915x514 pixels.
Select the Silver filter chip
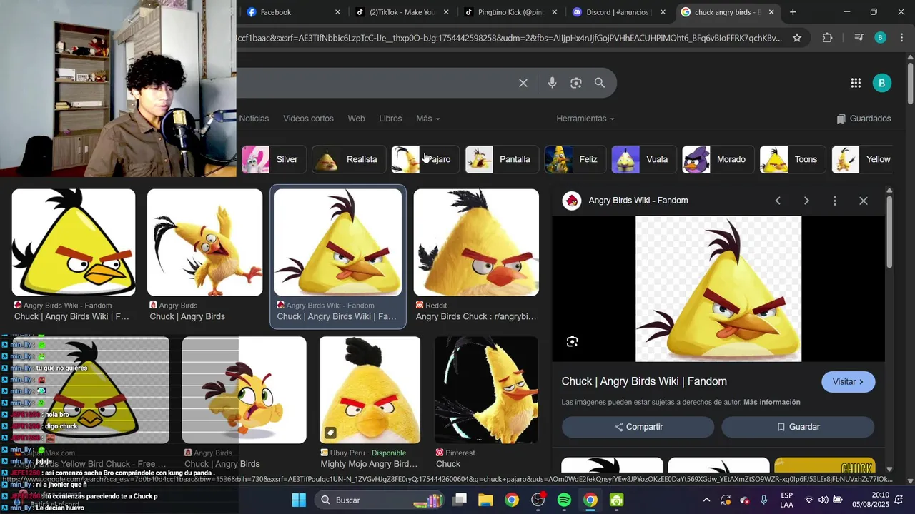click(x=274, y=159)
